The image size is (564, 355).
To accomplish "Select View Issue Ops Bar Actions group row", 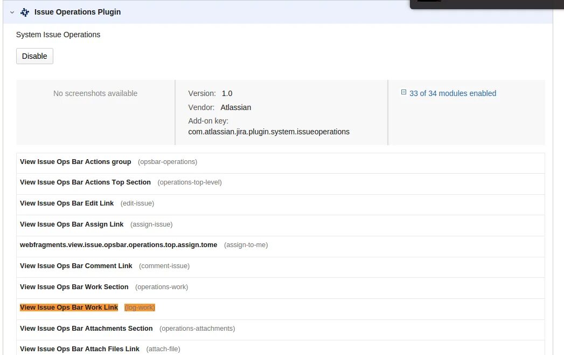I will click(x=281, y=162).
